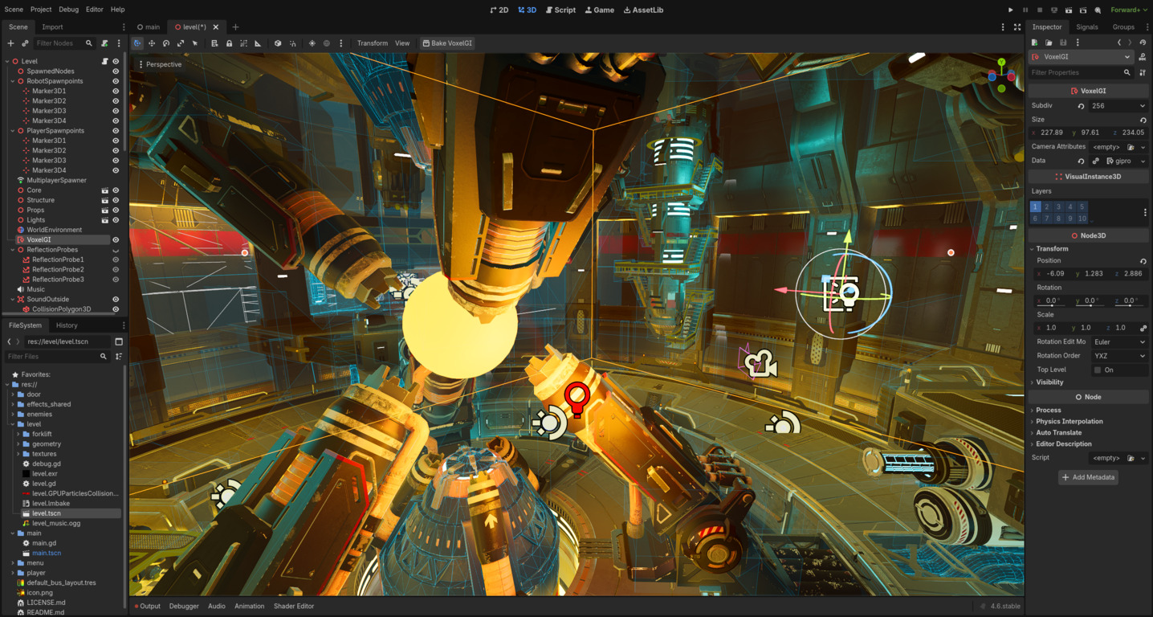The width and height of the screenshot is (1153, 617).
Task: Toggle visibility of the Structure node
Action: [x=116, y=200]
